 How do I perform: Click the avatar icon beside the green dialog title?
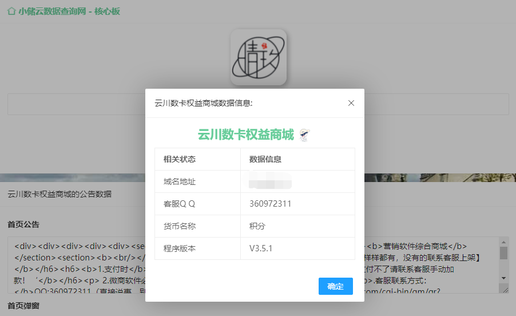click(304, 135)
